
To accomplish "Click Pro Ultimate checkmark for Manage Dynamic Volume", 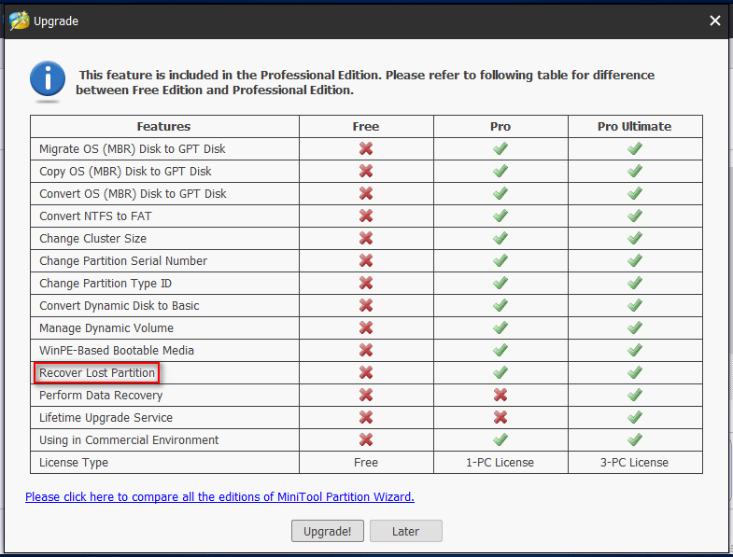I will click(x=634, y=328).
